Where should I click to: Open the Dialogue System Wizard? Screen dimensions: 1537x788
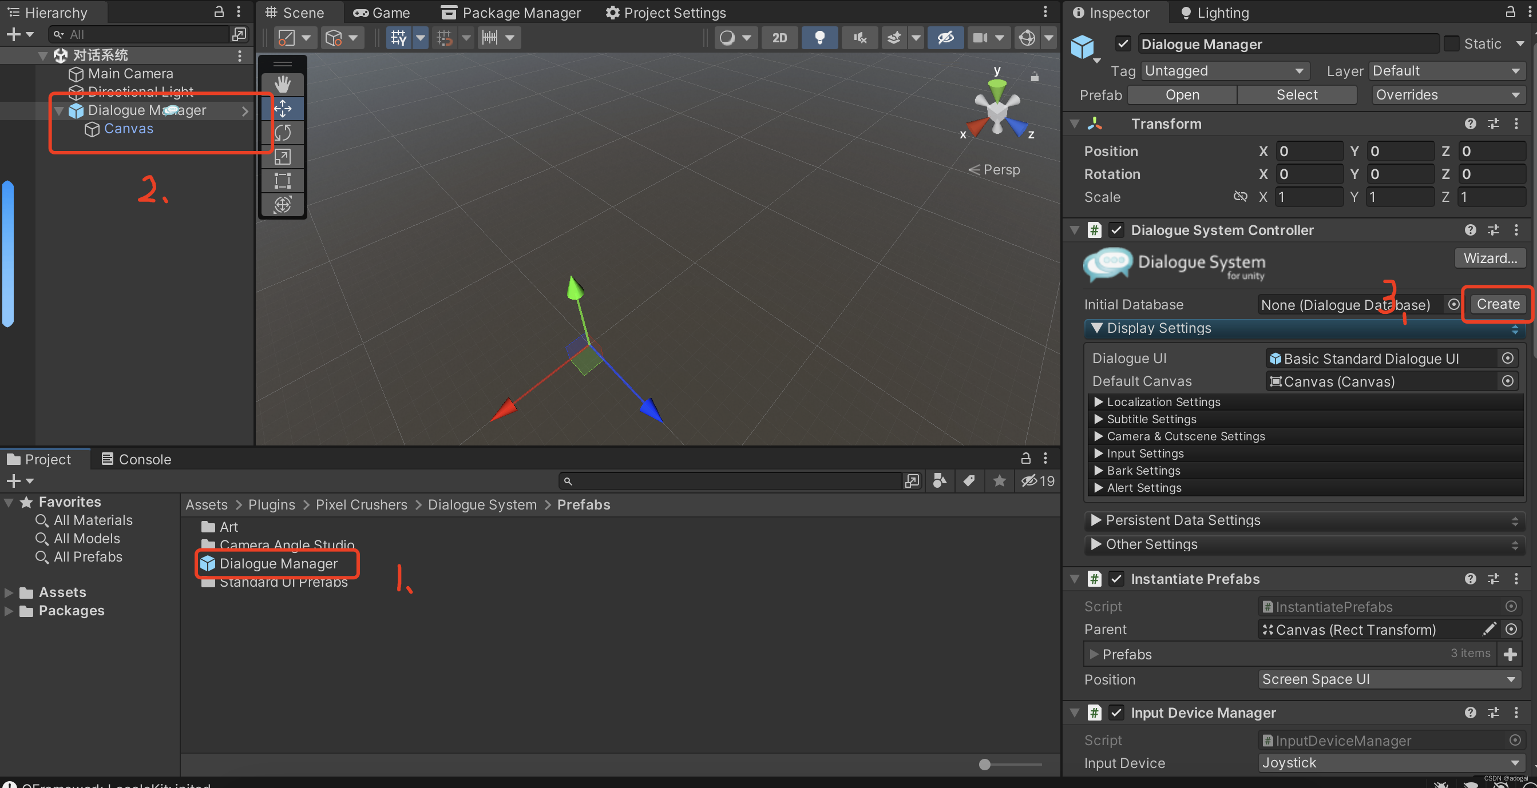1490,257
